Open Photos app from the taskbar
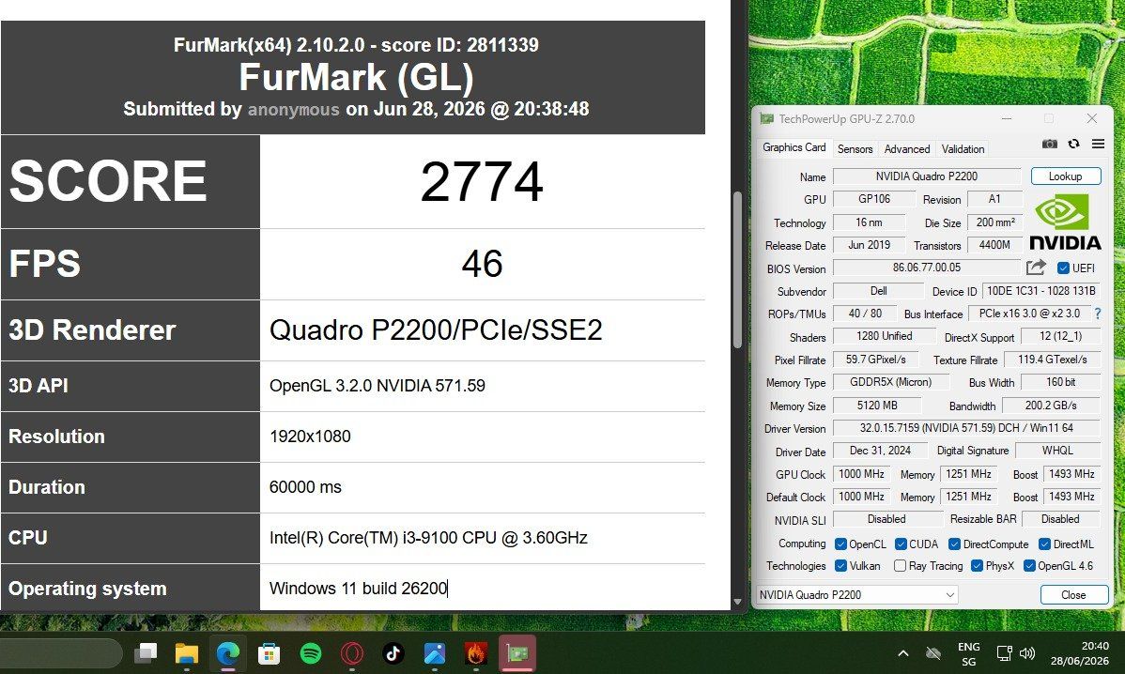Image resolution: width=1125 pixels, height=674 pixels. click(x=434, y=653)
